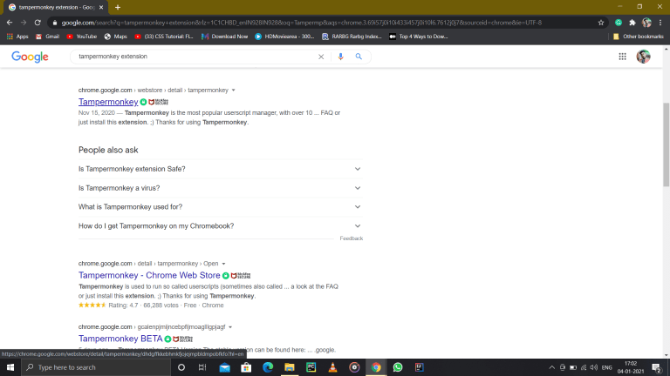Click the address bar URL
Image resolution: width=670 pixels, height=376 pixels.
pos(301,23)
